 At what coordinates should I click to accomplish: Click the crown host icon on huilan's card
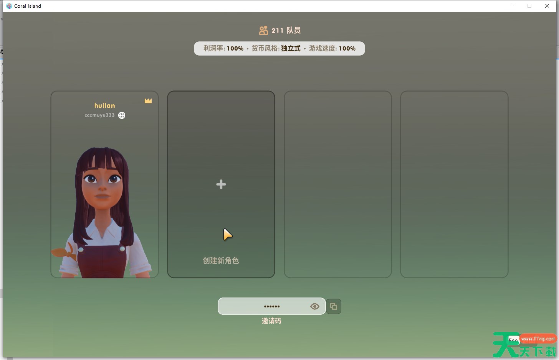[148, 101]
